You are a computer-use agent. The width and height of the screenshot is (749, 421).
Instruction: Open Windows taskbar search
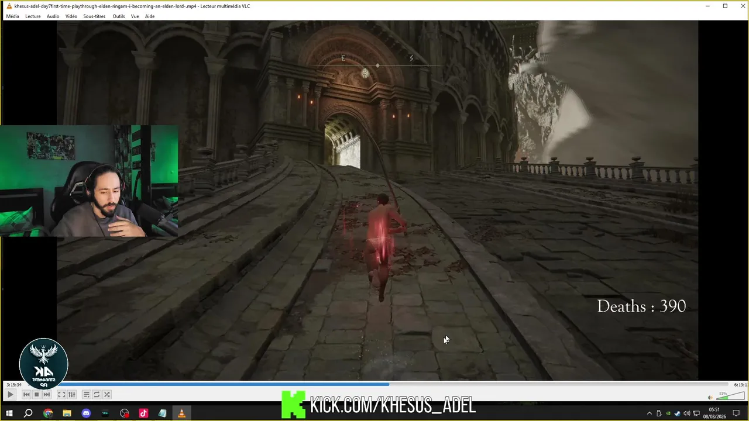pyautogui.click(x=28, y=413)
